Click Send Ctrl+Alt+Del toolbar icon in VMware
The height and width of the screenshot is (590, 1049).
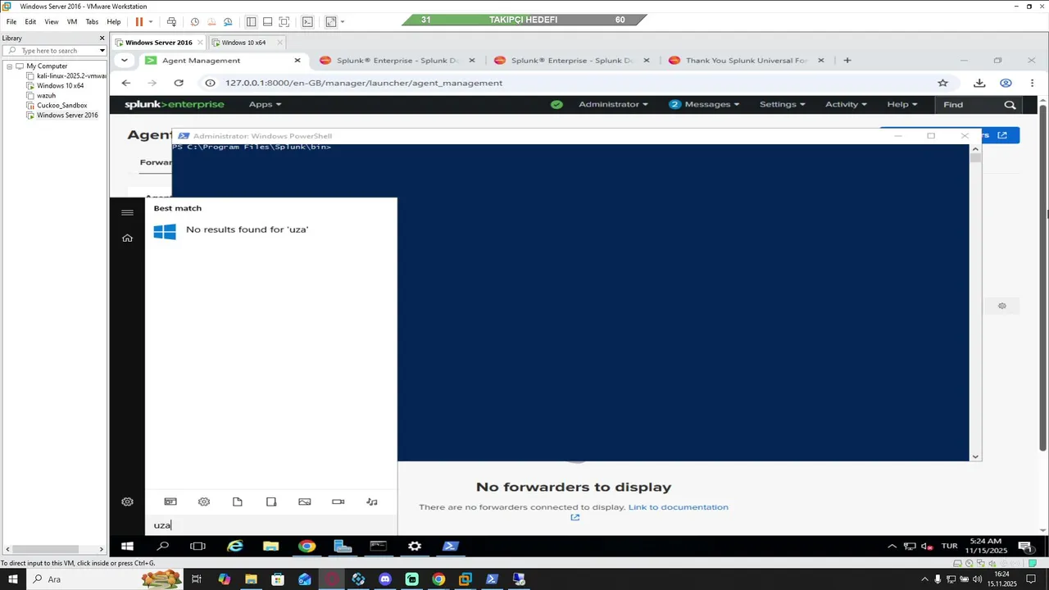(171, 22)
